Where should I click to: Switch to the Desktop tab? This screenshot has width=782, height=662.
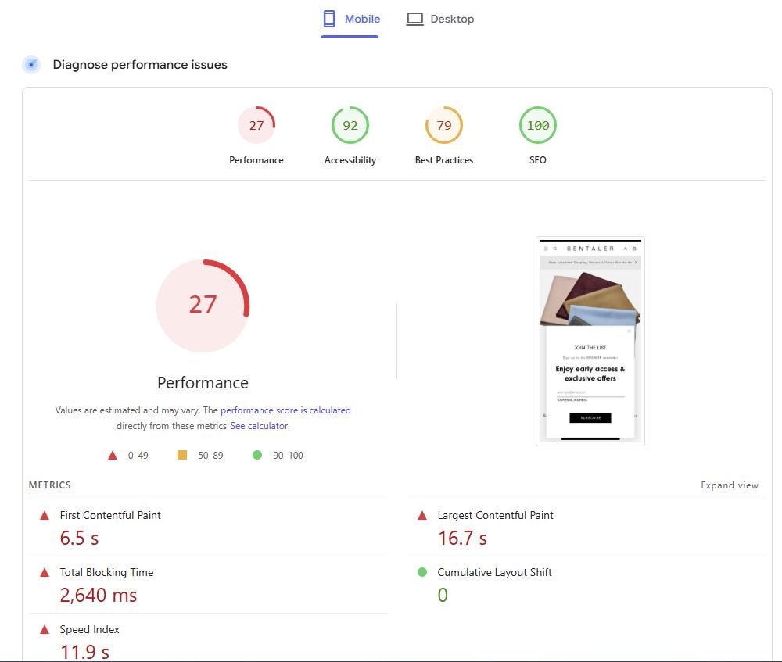(440, 18)
